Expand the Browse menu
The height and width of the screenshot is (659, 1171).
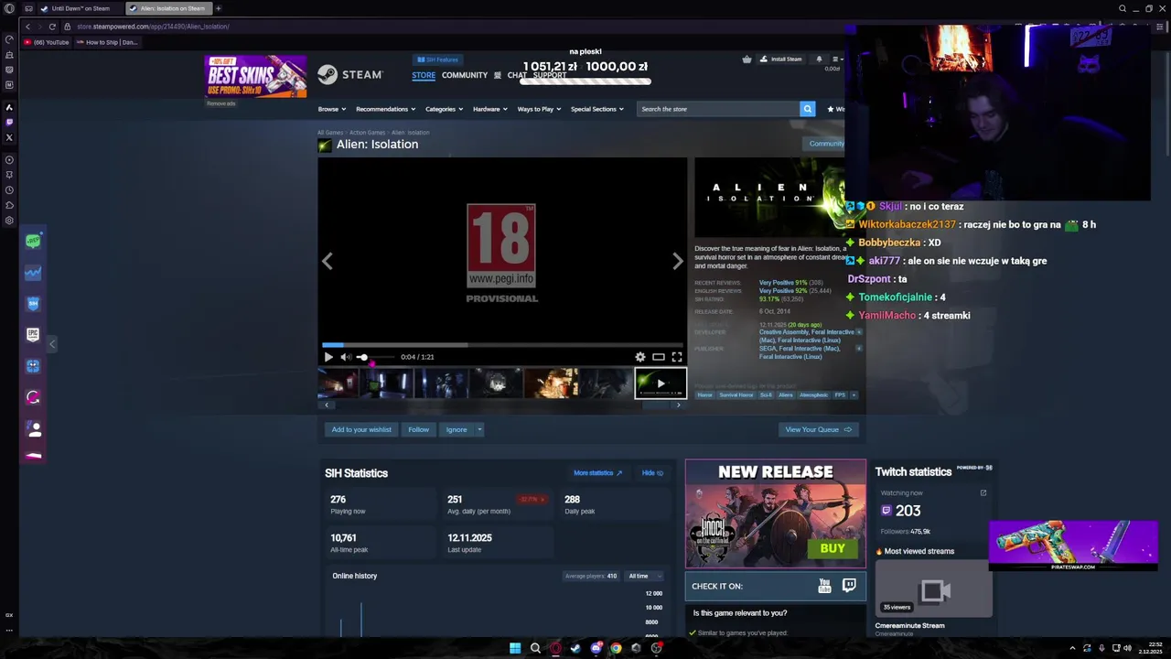pyautogui.click(x=332, y=109)
